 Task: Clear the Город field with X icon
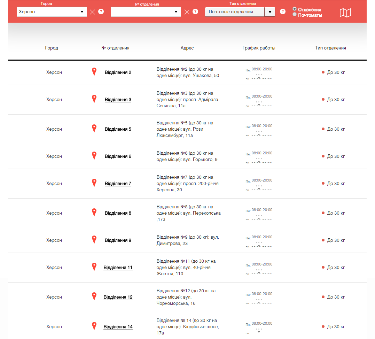[92, 12]
